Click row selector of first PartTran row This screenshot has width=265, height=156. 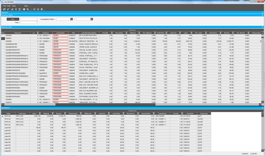3,116
